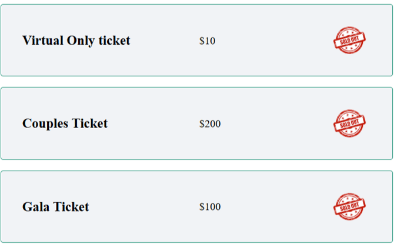This screenshot has width=394, height=244.
Task: Open the Virtual Only ticket title
Action: 76,41
